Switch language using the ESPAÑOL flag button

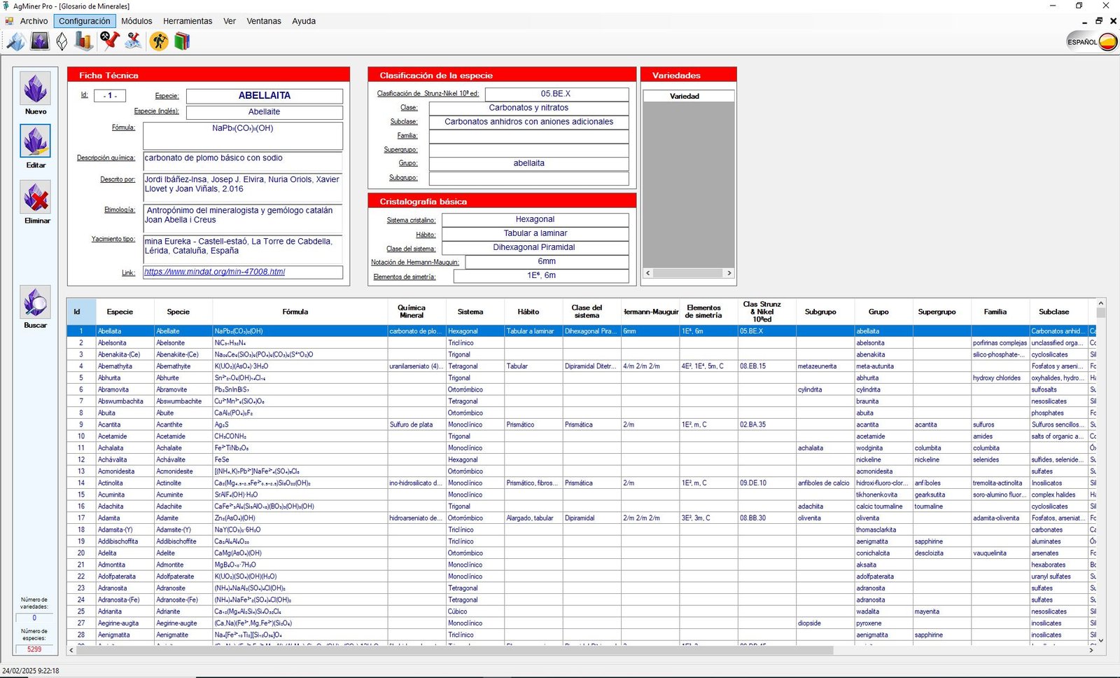pos(1092,42)
